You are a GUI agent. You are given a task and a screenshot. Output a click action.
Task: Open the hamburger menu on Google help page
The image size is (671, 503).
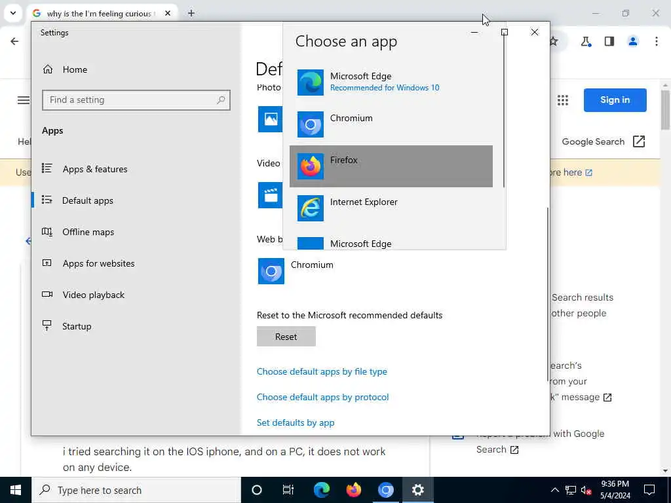coord(23,100)
